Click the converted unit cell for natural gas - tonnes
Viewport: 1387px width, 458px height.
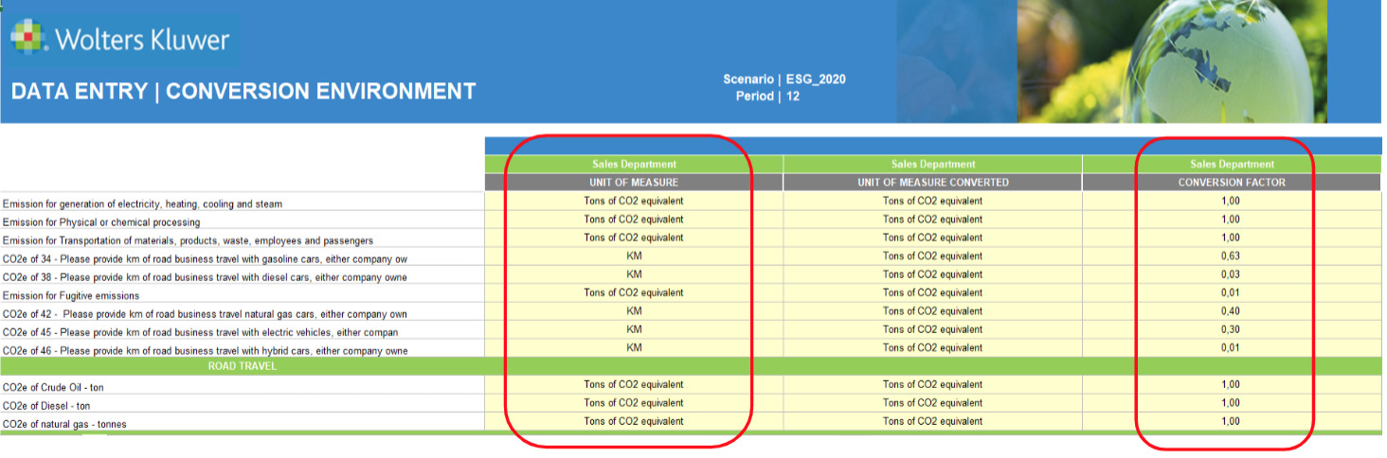[932, 421]
